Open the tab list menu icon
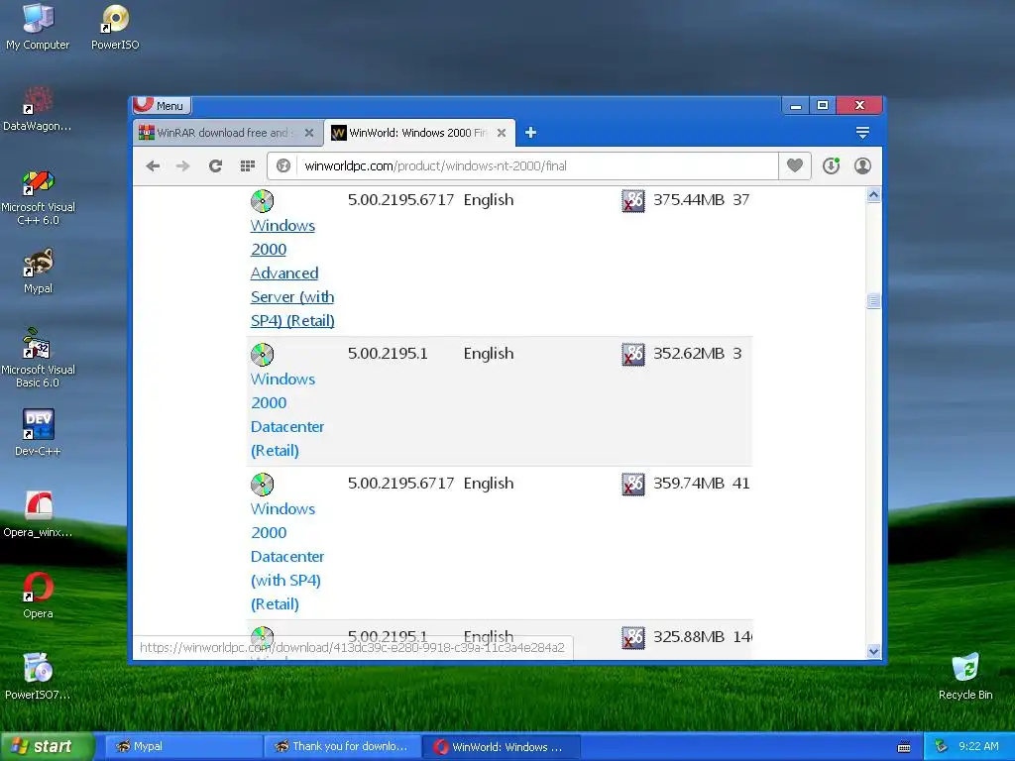Screen dimensions: 1015x761 point(862,133)
